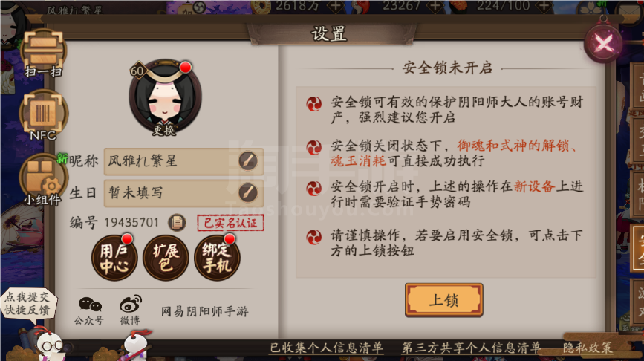
Task: Edit nickname with the pencil icon
Action: 248,161
